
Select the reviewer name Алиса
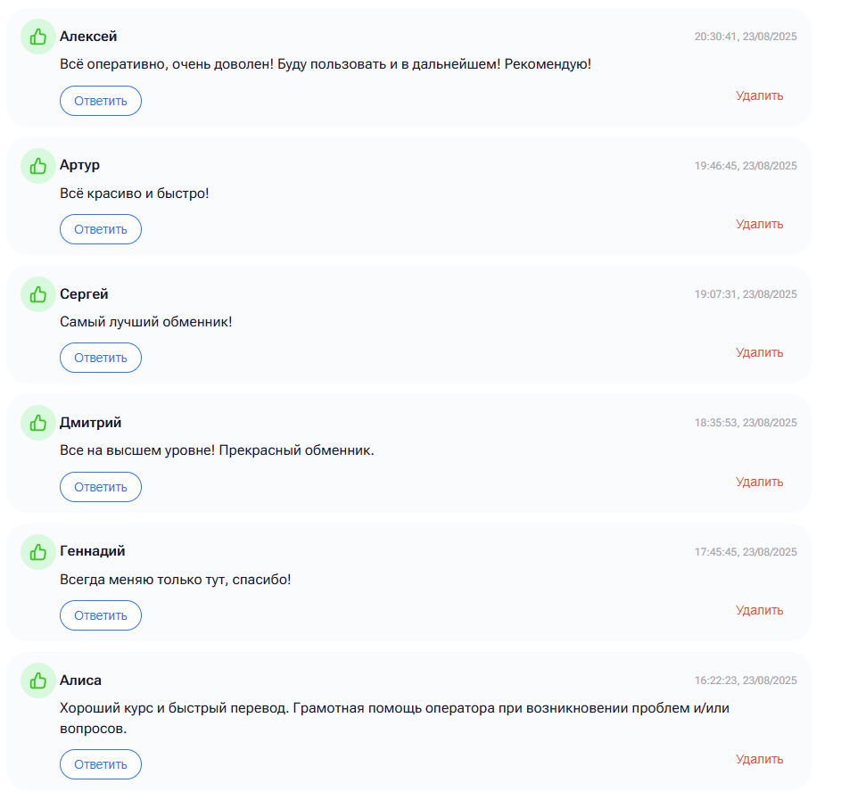80,680
